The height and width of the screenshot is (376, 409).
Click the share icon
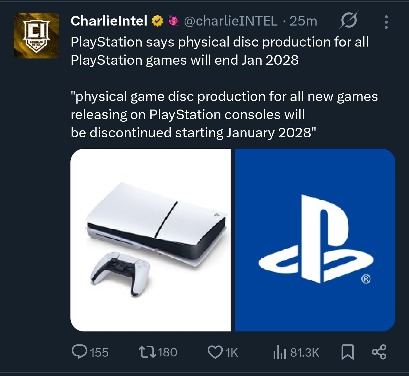(379, 352)
